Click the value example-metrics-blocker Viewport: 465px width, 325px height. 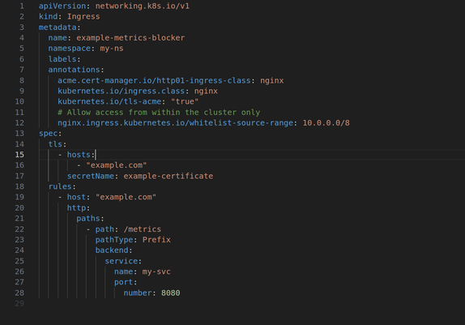coord(130,38)
